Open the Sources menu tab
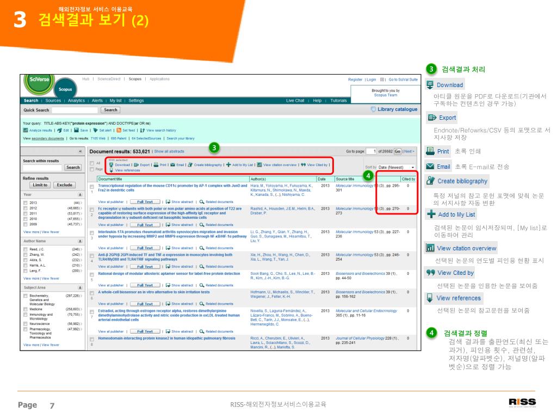This screenshot has height=418, width=557. pos(53,101)
